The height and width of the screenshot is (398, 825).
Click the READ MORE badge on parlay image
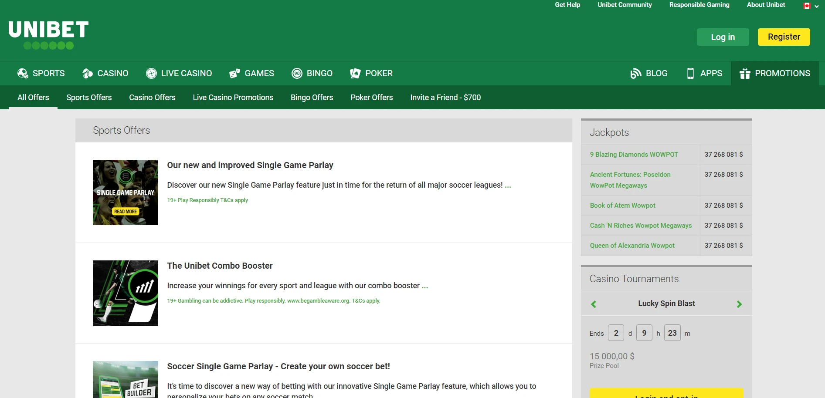pos(126,212)
